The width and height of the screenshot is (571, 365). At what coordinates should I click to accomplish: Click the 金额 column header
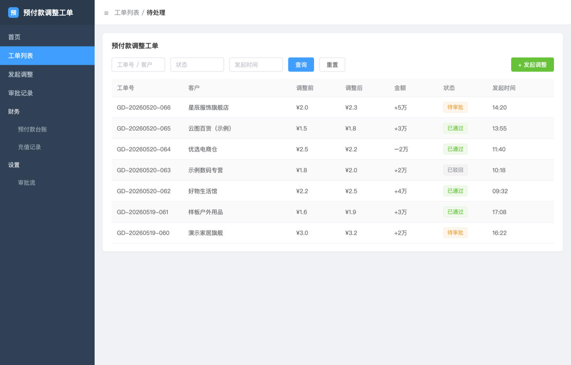point(400,88)
